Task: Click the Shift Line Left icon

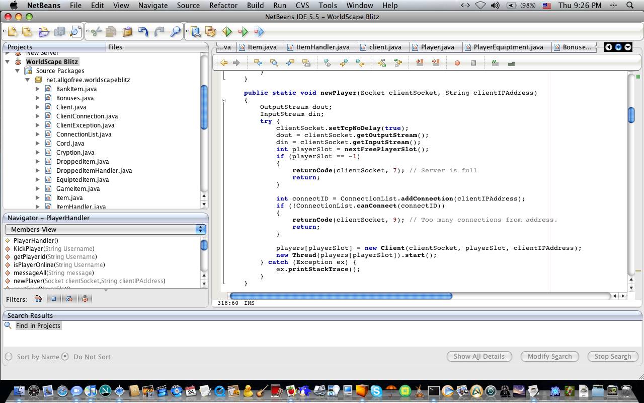Action: pos(420,63)
